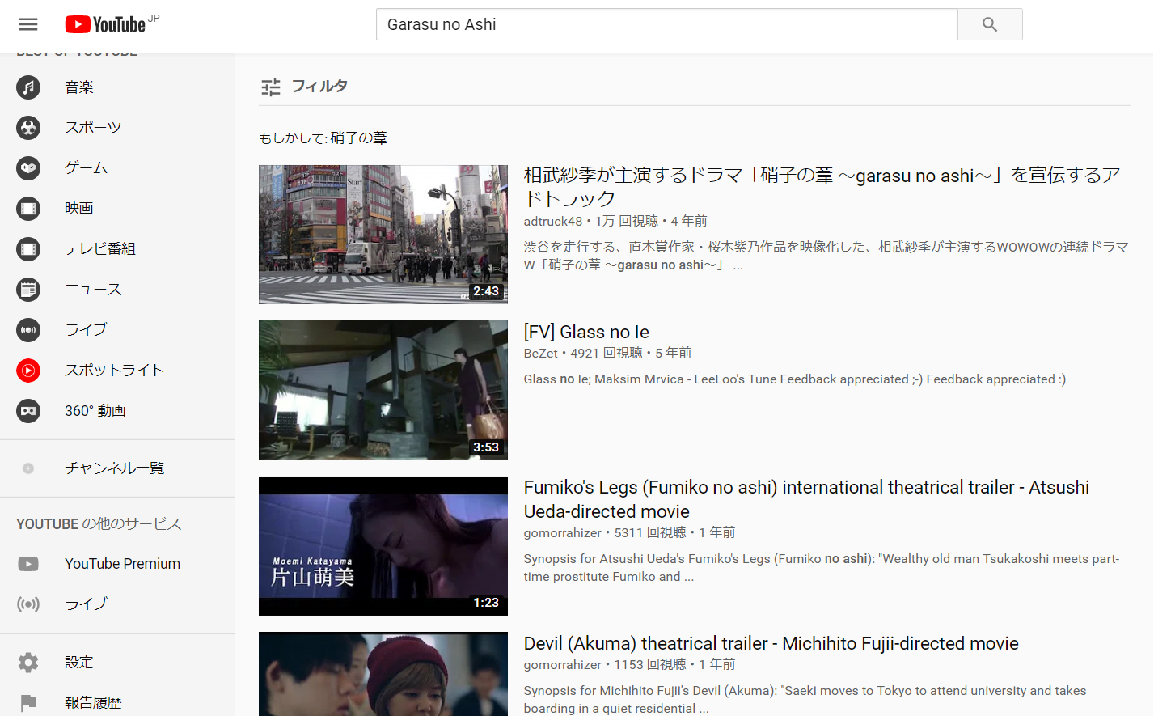Open Fumiko's Legs international theatrical trailer title
Image resolution: width=1154 pixels, height=716 pixels.
point(806,499)
